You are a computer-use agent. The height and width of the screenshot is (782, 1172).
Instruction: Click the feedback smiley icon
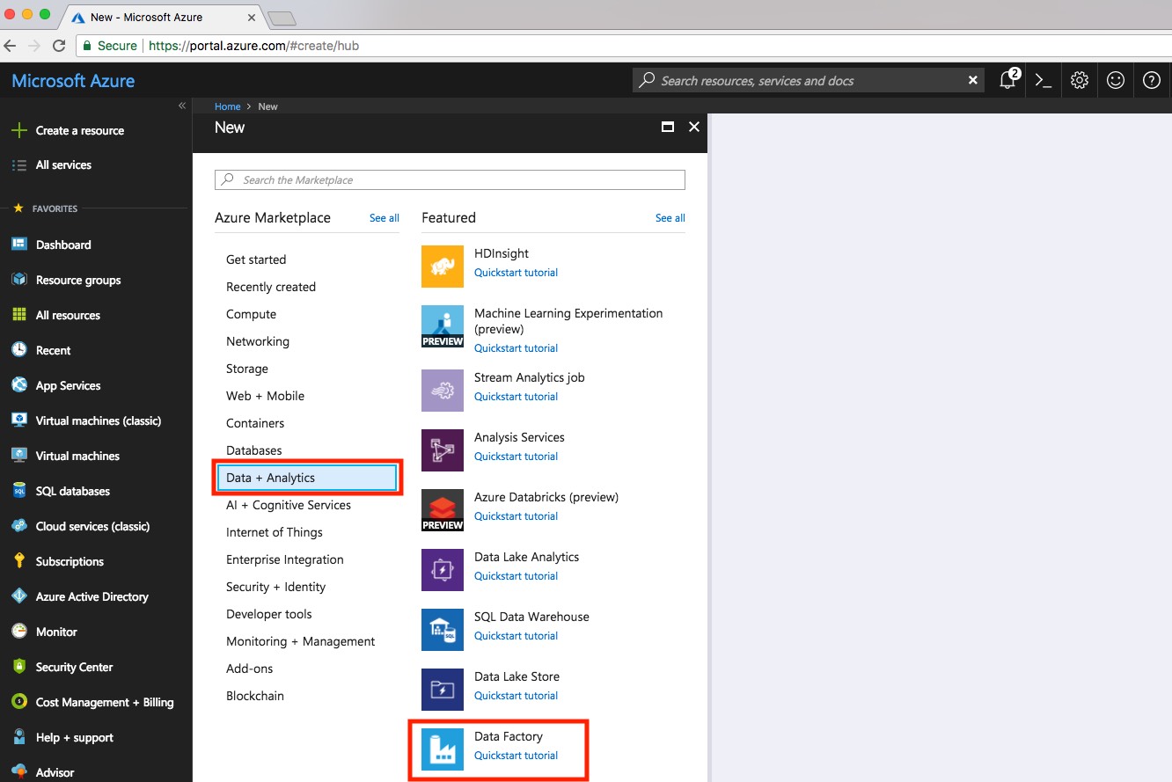coord(1116,80)
